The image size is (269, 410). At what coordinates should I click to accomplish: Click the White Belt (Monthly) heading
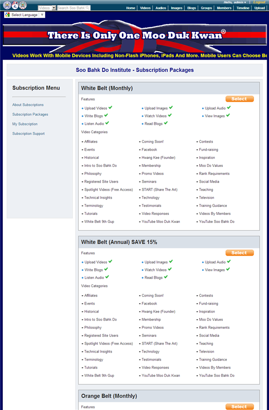pos(107,88)
